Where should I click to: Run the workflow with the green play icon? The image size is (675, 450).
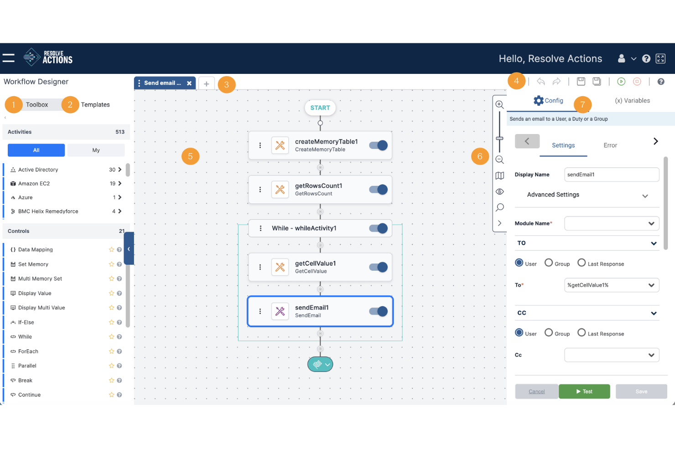coord(621,81)
